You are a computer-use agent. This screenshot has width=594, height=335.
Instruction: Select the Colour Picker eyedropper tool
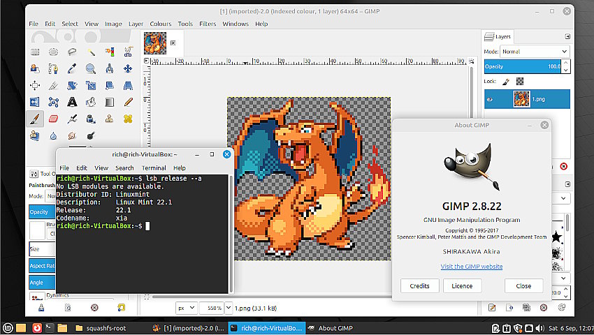point(72,68)
